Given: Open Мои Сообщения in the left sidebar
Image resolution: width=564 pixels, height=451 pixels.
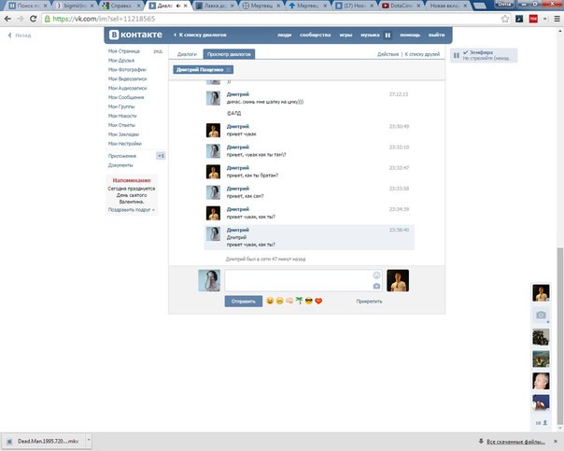Looking at the screenshot, I should (126, 97).
